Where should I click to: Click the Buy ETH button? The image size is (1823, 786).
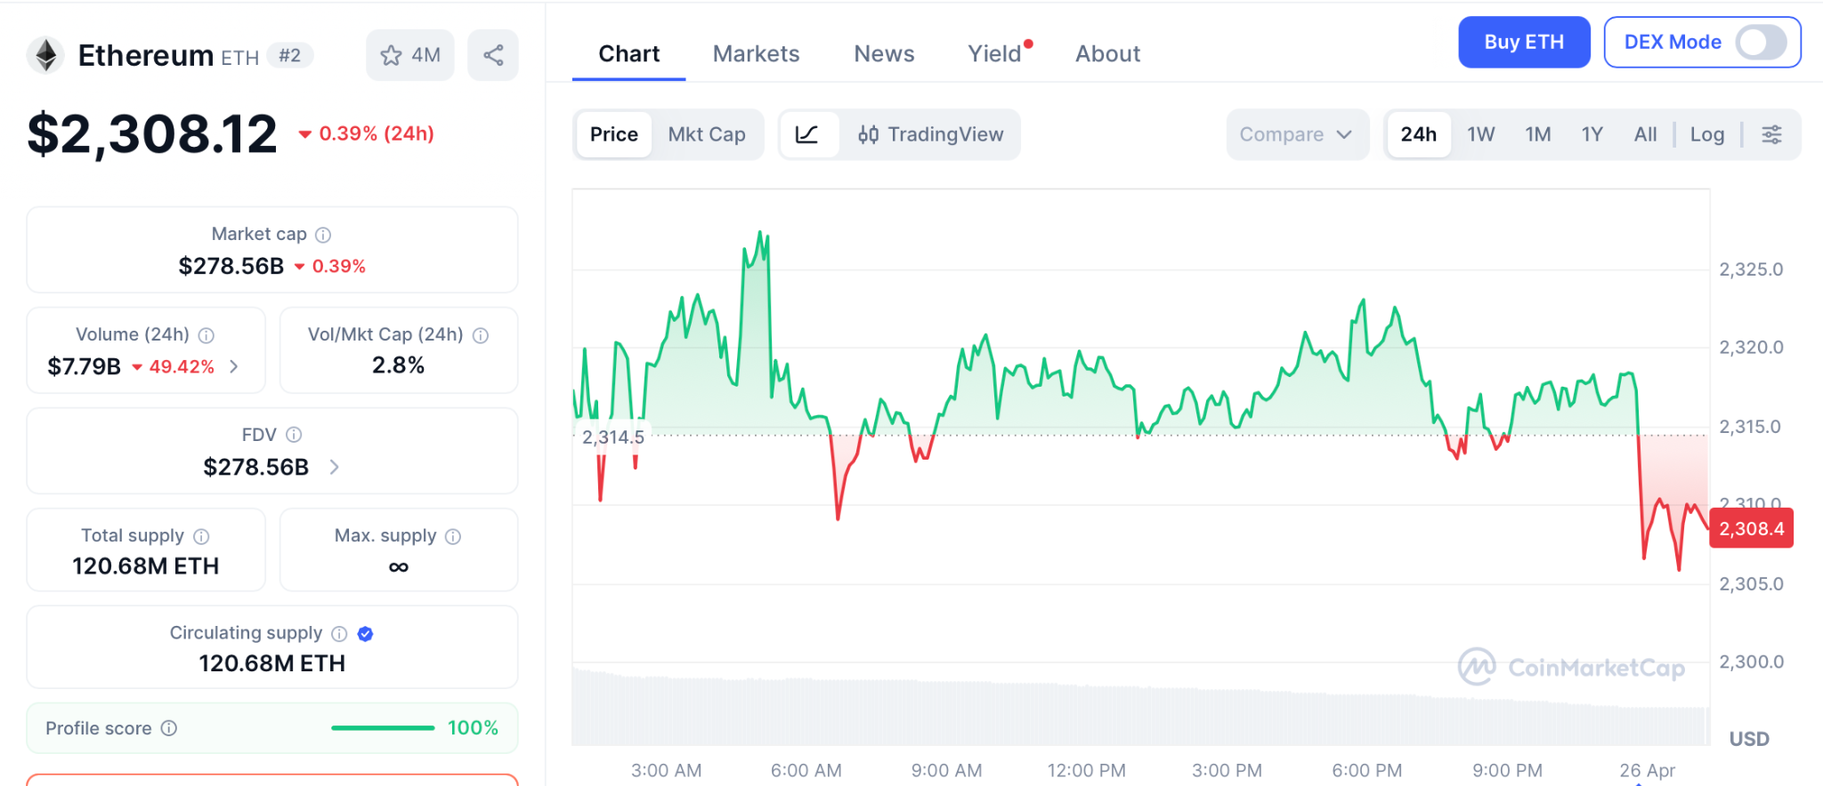click(1523, 42)
